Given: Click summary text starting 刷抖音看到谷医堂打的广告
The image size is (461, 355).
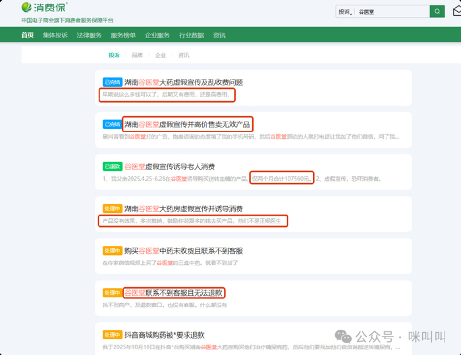Looking at the screenshot, I should (251, 137).
